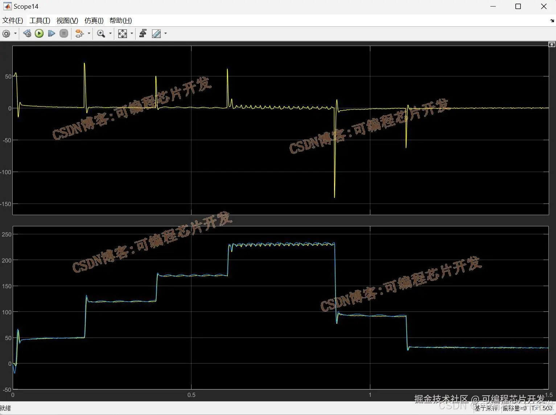Click the T=1.500 status bar entry
556x415 pixels.
542,408
